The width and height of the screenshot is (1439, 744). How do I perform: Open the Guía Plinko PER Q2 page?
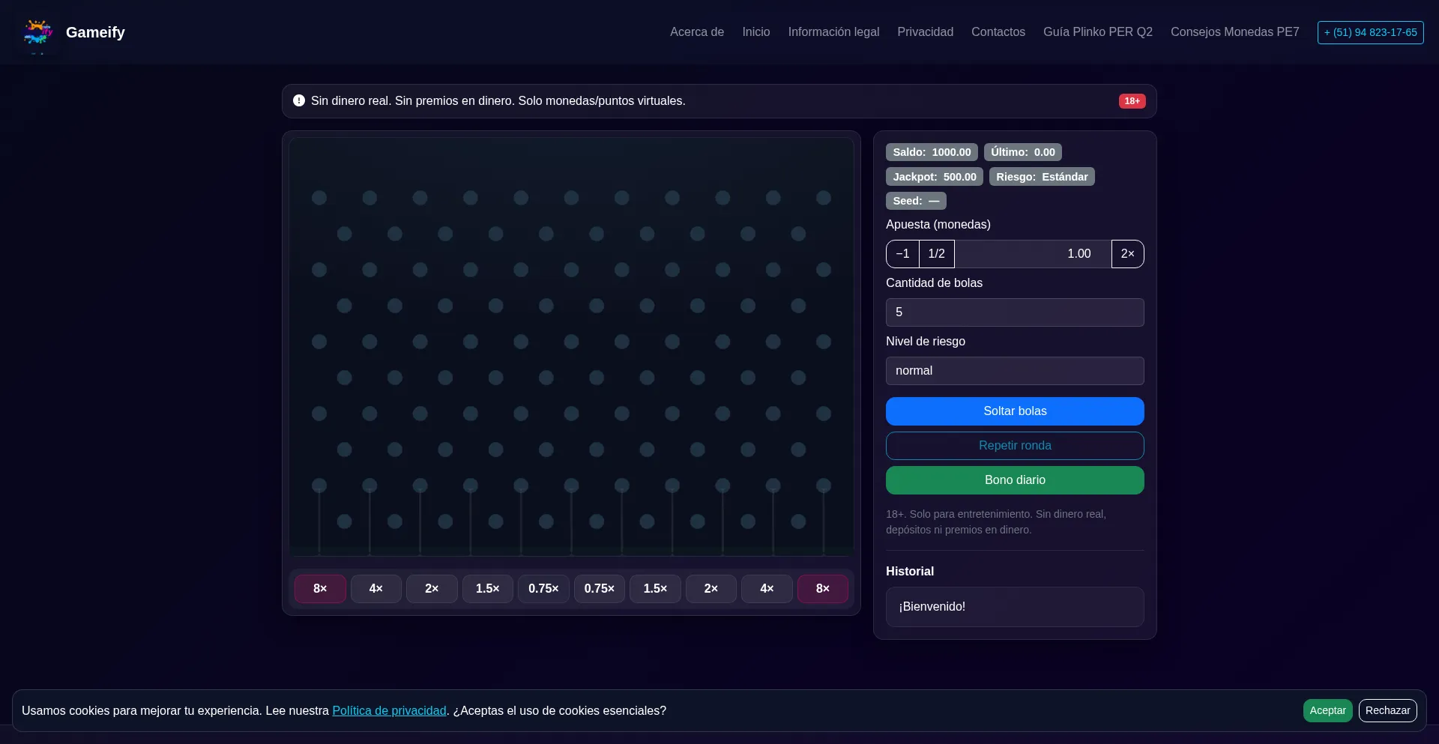[x=1097, y=32]
